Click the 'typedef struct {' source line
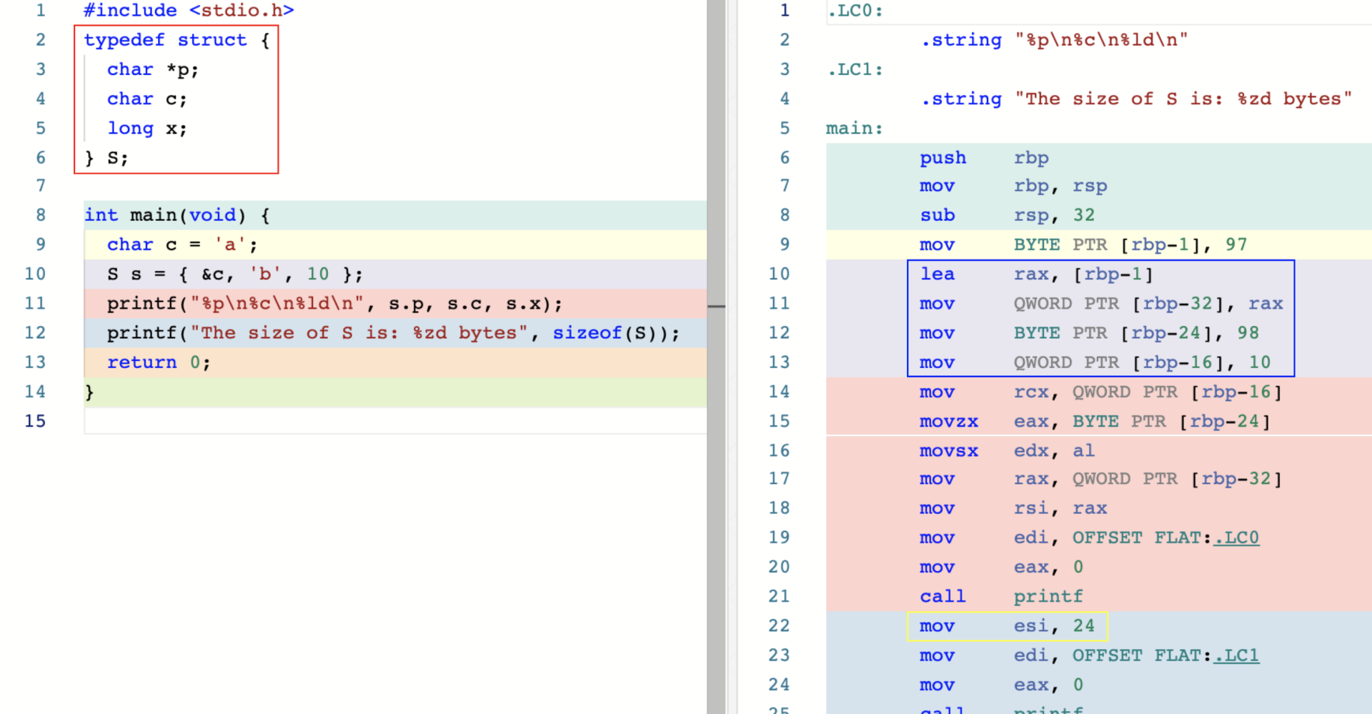1372x714 pixels. pyautogui.click(x=177, y=40)
